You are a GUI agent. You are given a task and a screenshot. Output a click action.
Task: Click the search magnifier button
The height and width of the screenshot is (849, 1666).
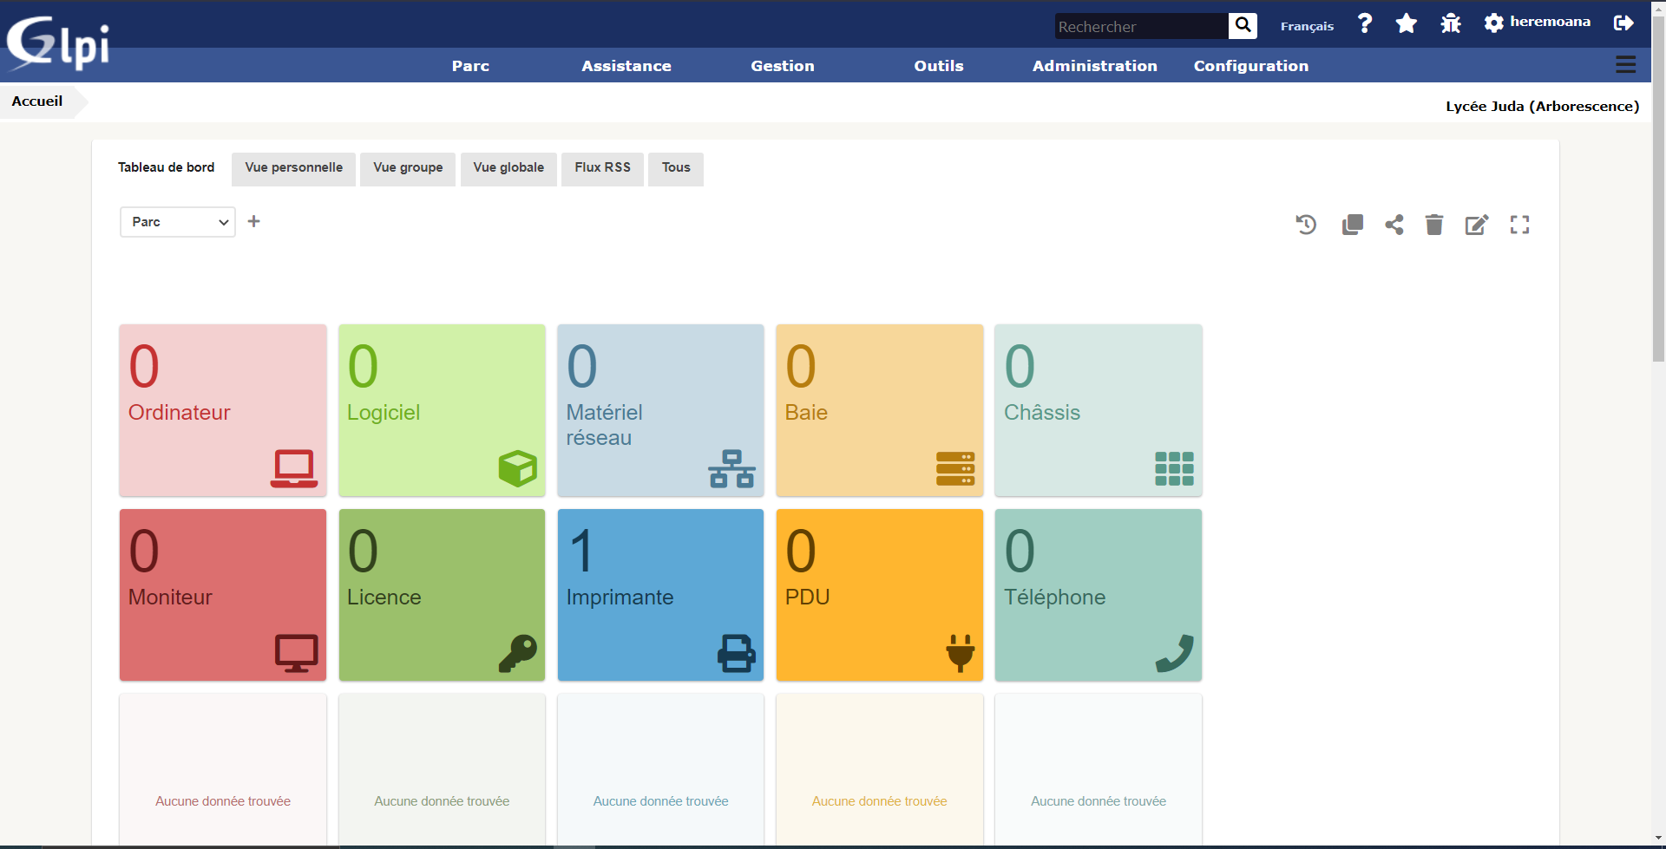pos(1243,25)
